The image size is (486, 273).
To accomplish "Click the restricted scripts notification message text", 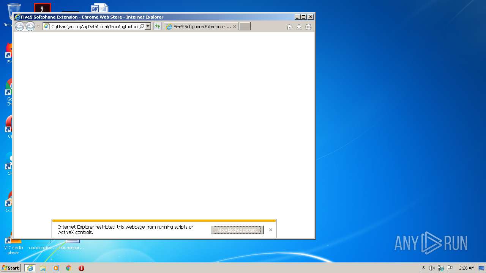I will [126, 230].
